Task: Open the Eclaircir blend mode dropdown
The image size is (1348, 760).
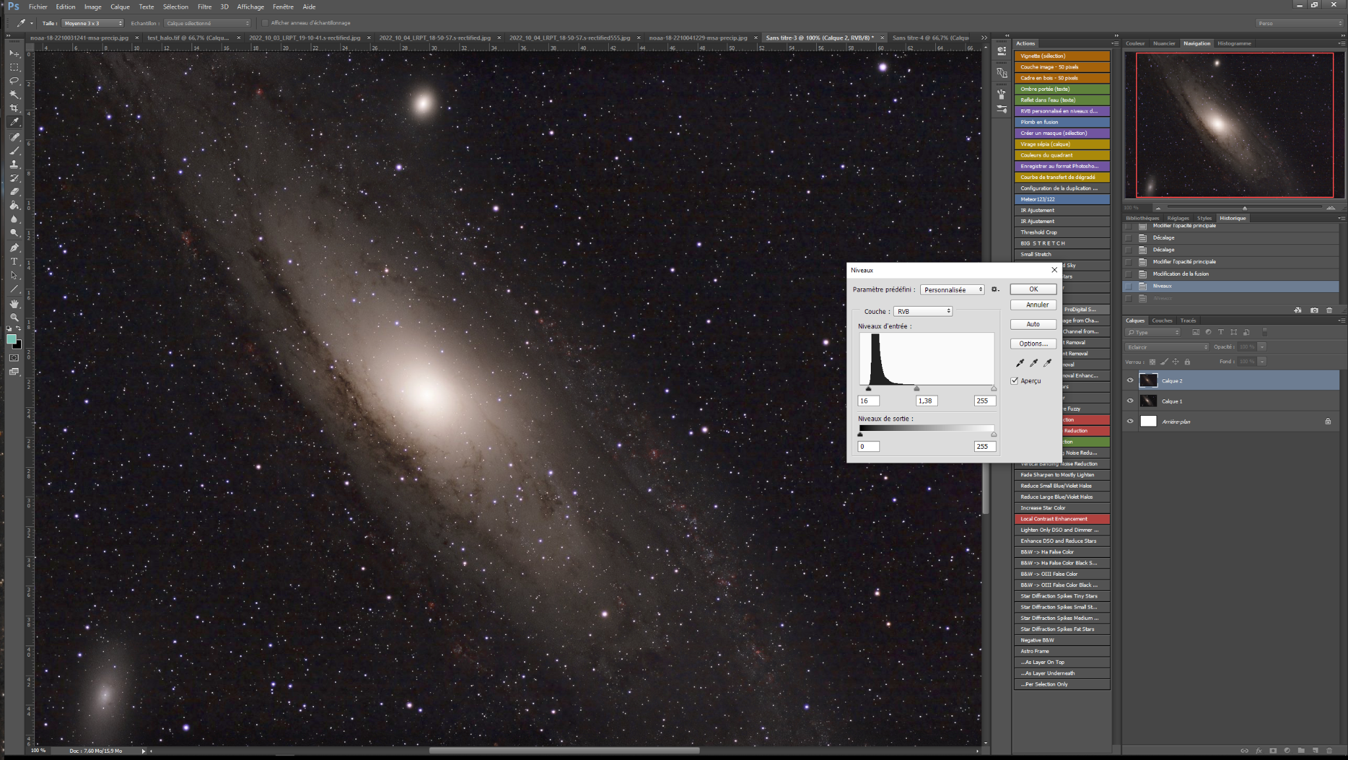Action: pos(1167,347)
